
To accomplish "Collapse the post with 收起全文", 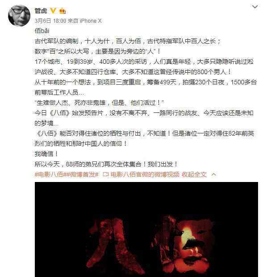I will [194, 174].
